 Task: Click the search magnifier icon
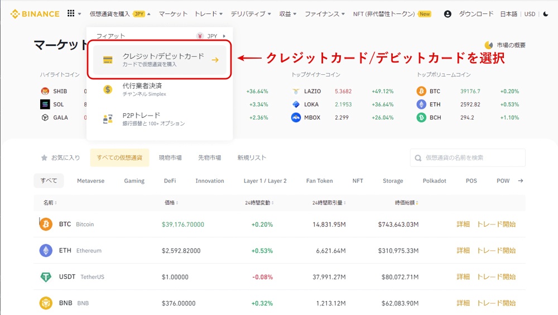[418, 158]
